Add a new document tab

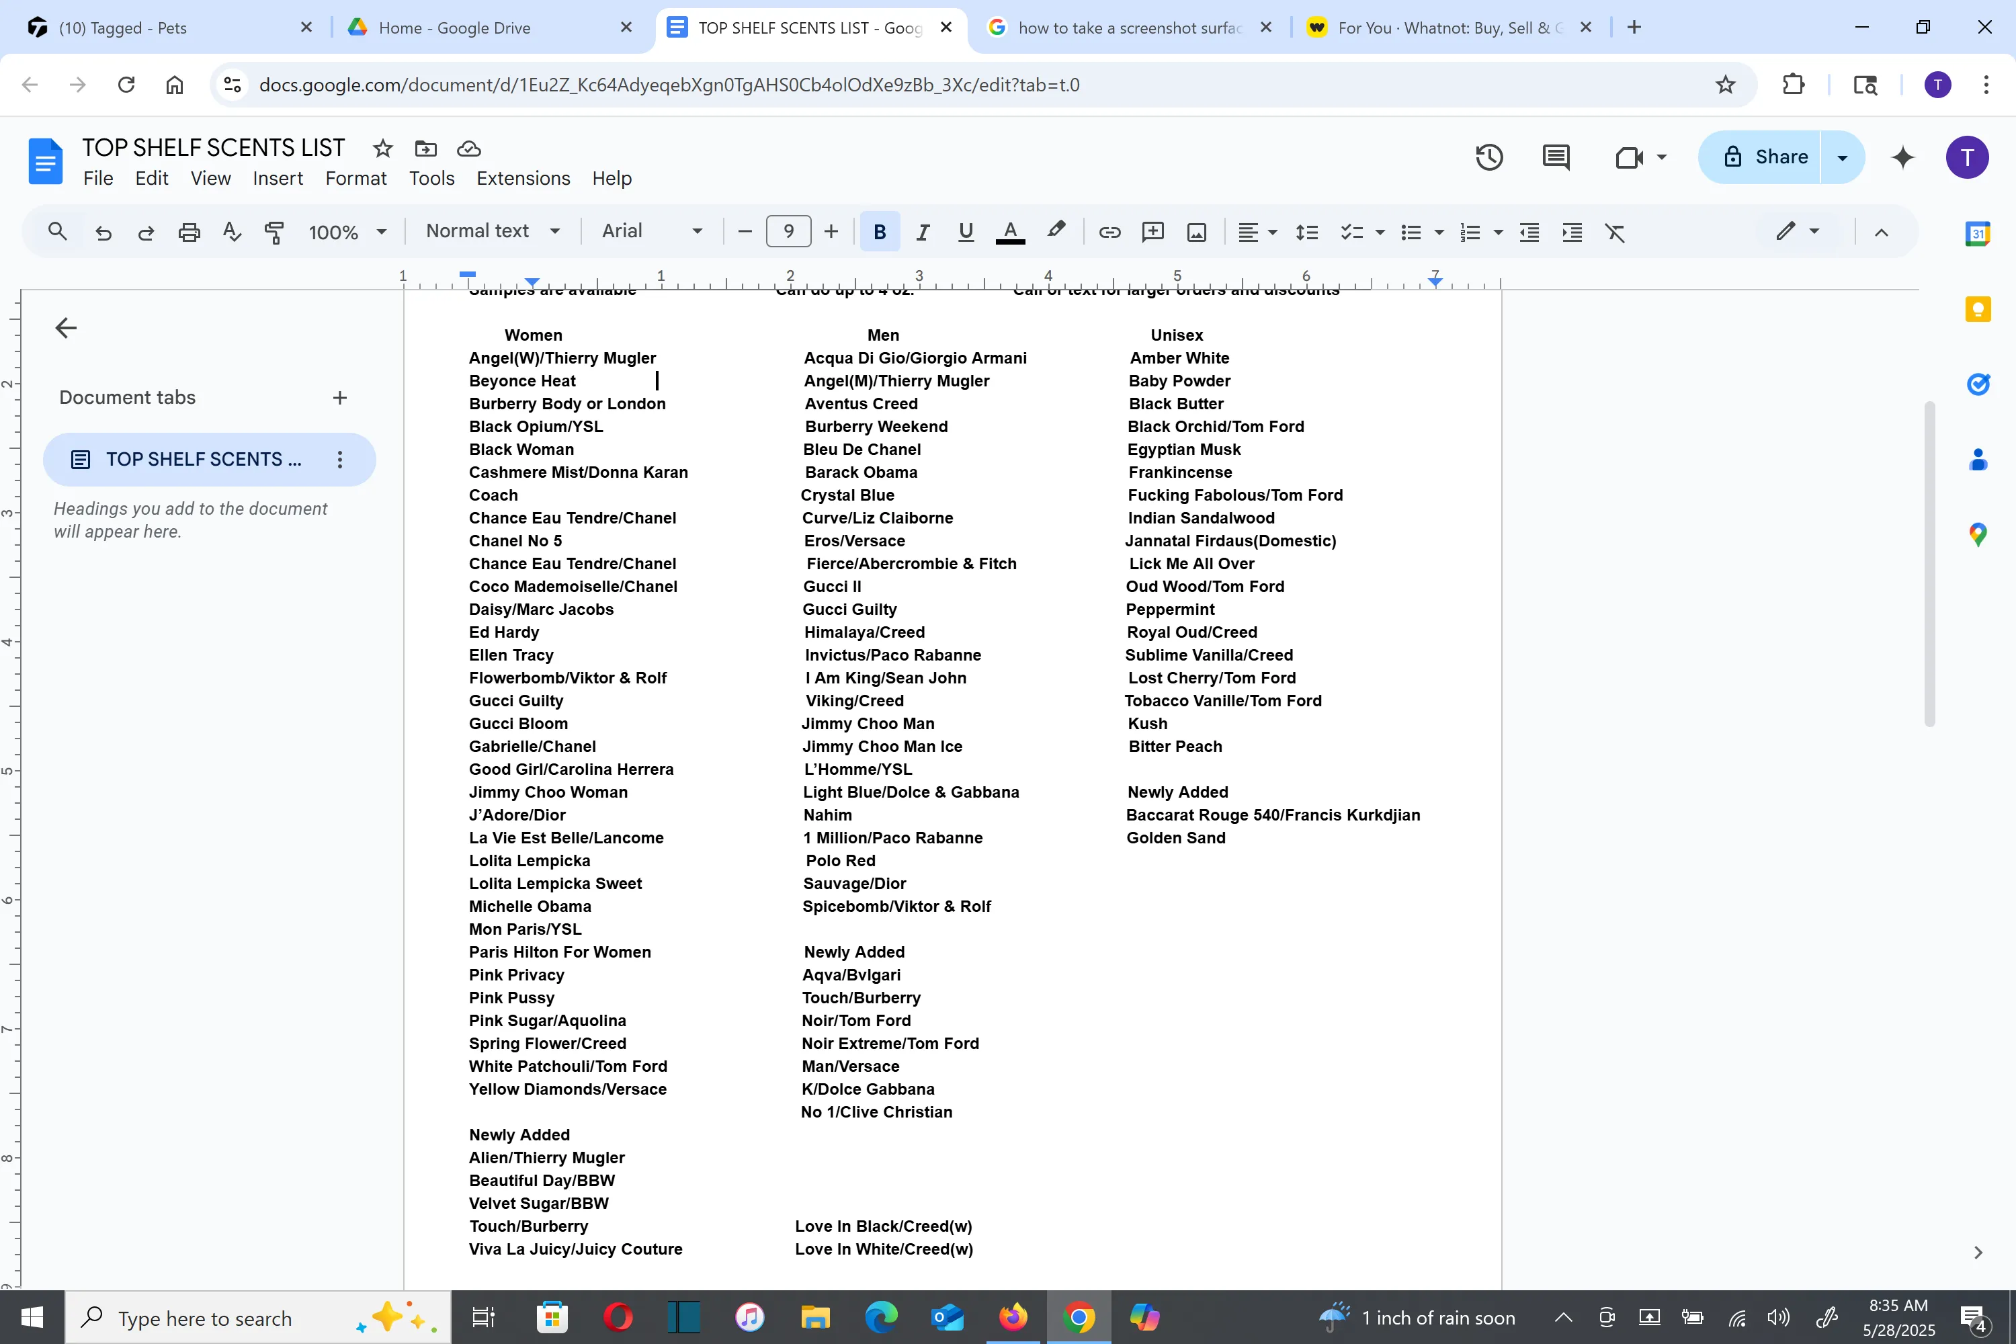(339, 398)
